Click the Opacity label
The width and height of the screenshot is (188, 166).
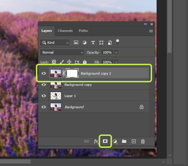coord(93,53)
